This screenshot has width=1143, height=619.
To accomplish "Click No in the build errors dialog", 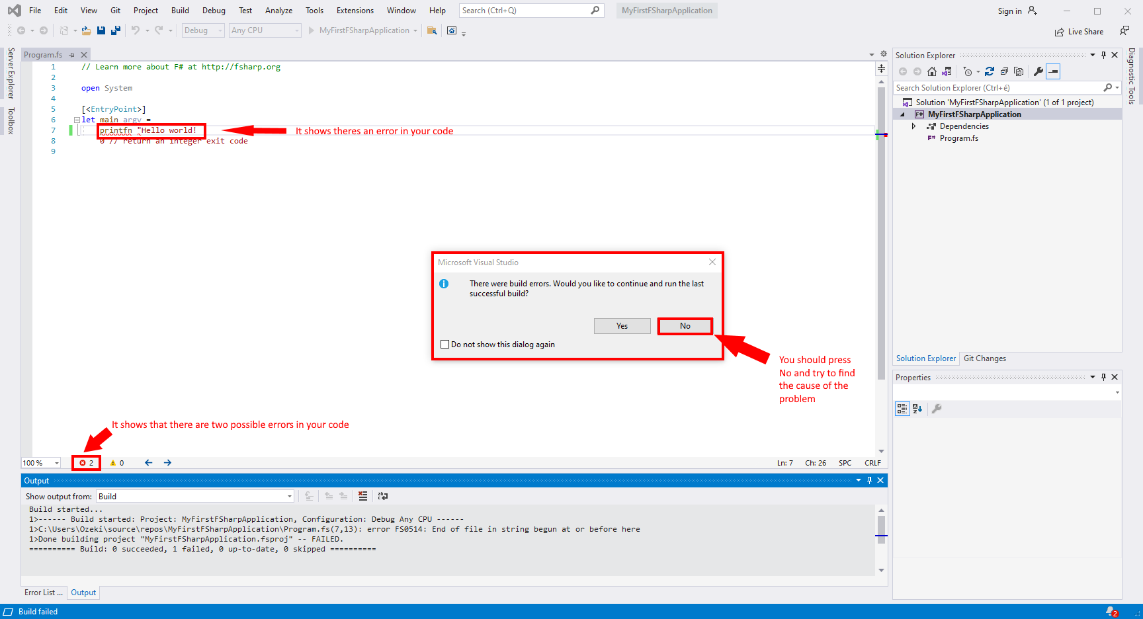I will click(x=685, y=326).
